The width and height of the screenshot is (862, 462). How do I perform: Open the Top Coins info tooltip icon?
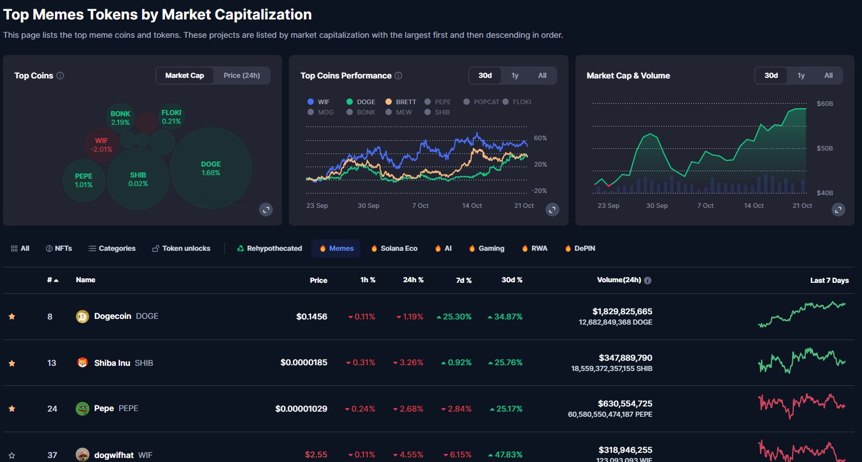60,76
